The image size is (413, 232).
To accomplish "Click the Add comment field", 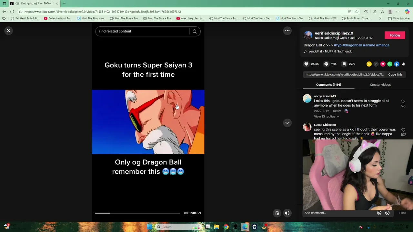I will click(x=339, y=213).
